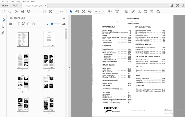Screen dimensions: 185x117
Task: Click the Save file icon
Action: (4, 11)
